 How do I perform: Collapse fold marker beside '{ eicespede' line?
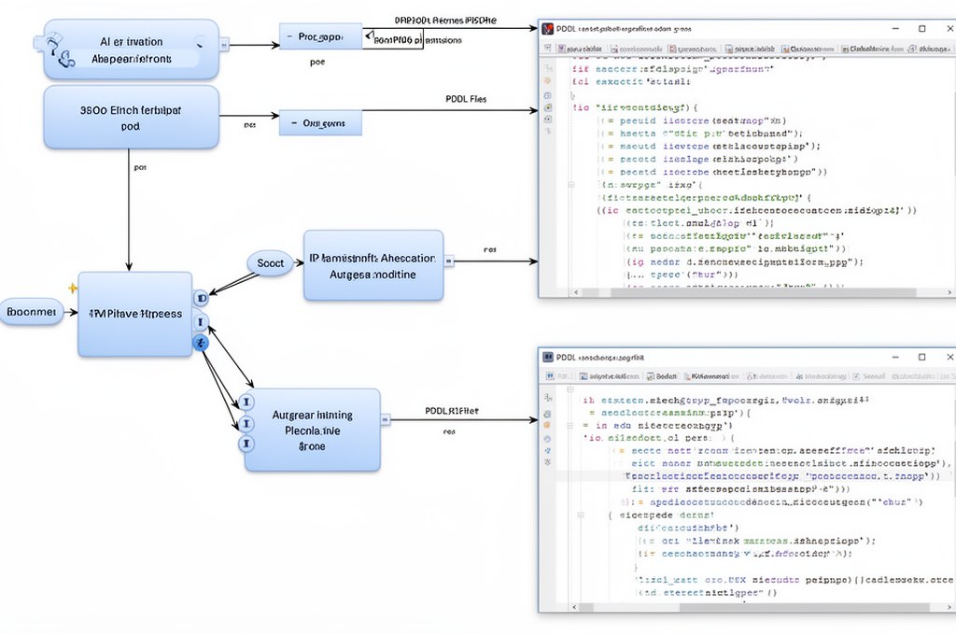coord(581,515)
